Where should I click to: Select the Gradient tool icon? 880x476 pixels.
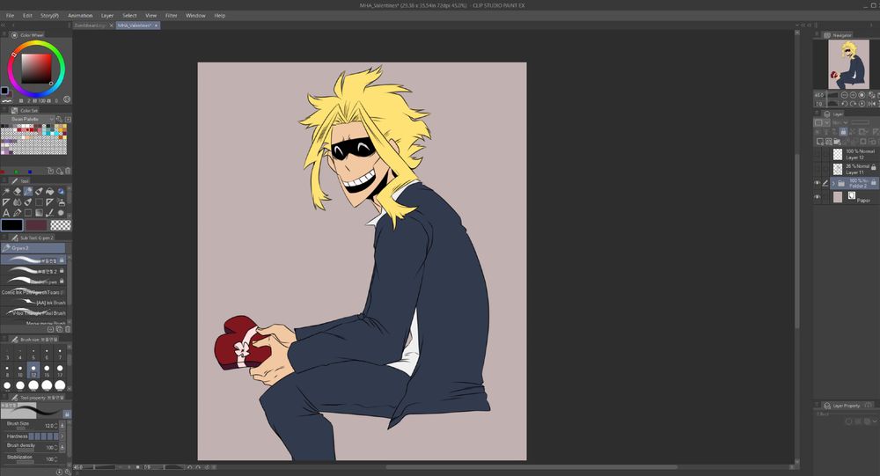click(39, 213)
